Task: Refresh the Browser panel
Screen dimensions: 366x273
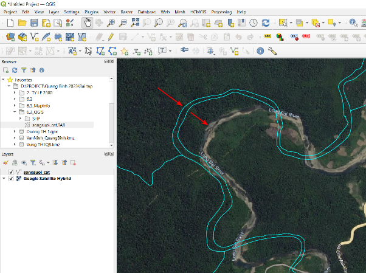Action: [15, 70]
